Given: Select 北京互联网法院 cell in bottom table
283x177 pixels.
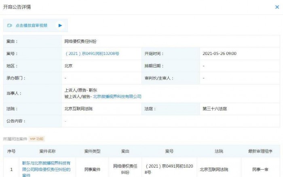Looking at the screenshot, I should coord(214,169).
